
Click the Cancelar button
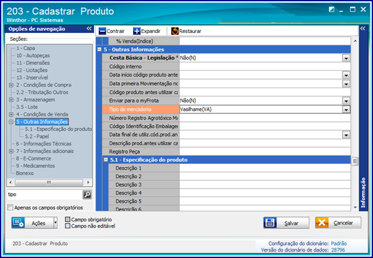(x=338, y=223)
